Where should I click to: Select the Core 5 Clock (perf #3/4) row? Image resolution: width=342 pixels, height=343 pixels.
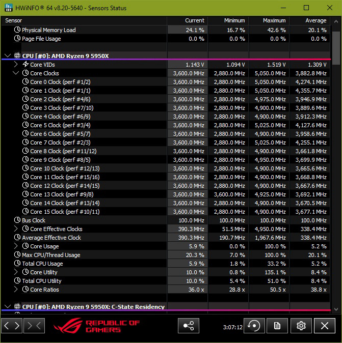166,125
